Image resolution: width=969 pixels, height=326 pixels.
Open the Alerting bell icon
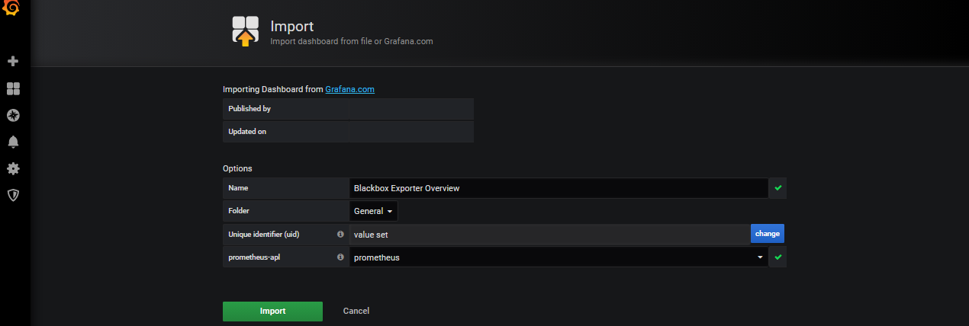coord(13,142)
